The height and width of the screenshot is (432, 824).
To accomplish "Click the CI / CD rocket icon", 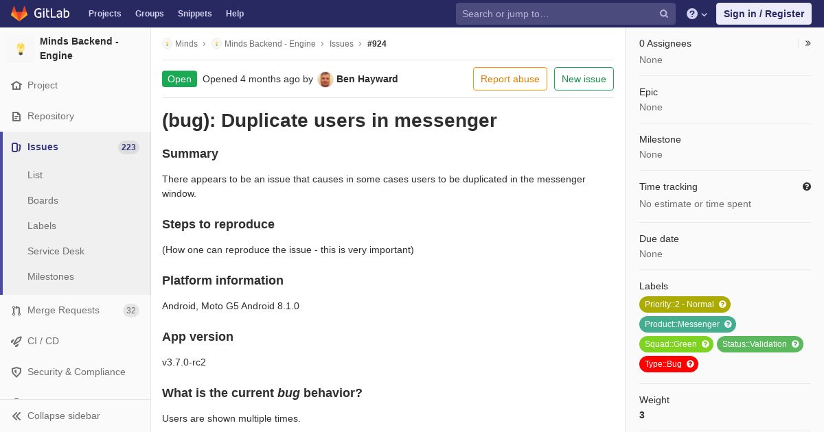I will [16, 341].
